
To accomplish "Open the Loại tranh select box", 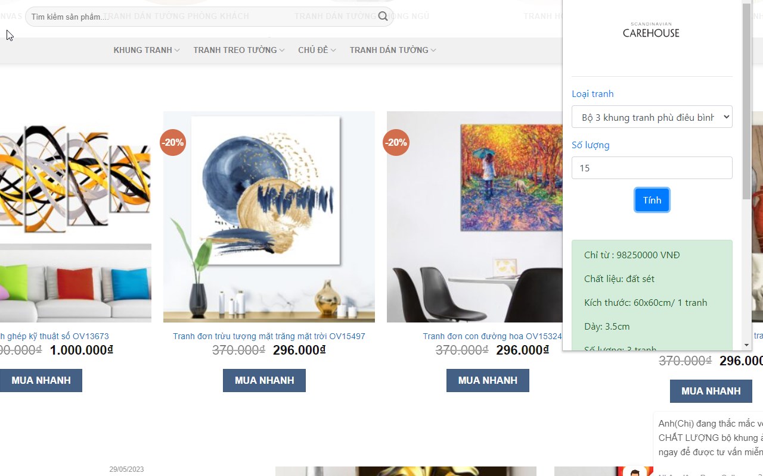I will [652, 117].
